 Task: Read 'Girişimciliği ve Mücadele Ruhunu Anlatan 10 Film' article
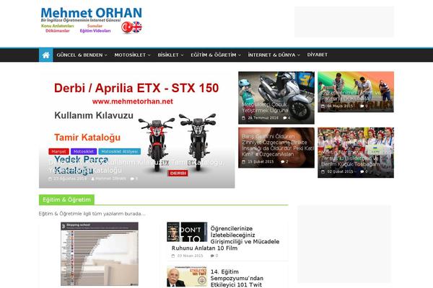click(225, 238)
